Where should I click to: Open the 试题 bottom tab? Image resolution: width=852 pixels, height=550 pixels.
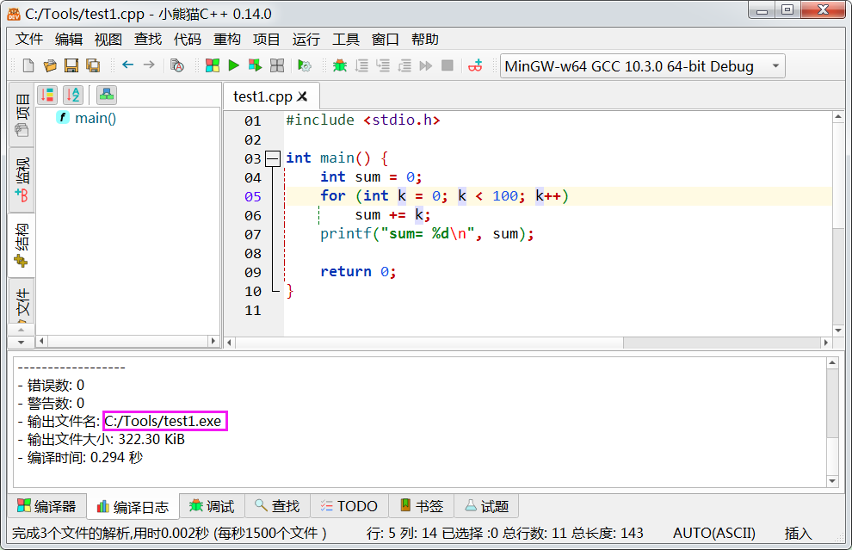[x=486, y=506]
